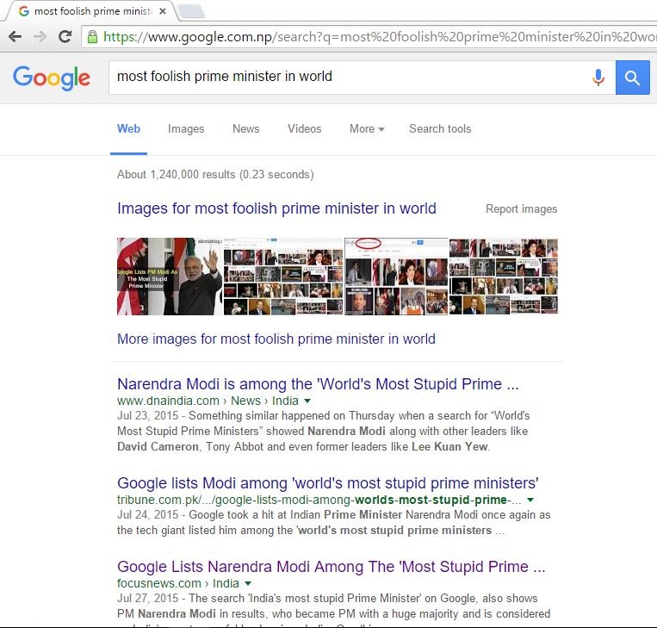The image size is (657, 628).
Task: Open fourth image collage thumbnail
Action: (503, 277)
